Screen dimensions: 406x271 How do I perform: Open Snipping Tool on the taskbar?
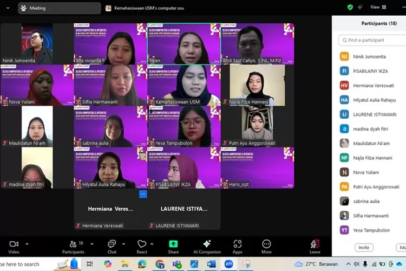pos(246,264)
